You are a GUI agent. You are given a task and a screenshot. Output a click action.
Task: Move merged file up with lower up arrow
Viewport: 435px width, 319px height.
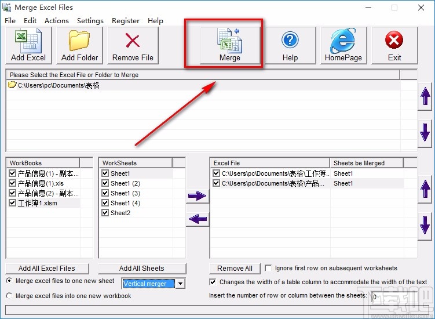click(425, 189)
